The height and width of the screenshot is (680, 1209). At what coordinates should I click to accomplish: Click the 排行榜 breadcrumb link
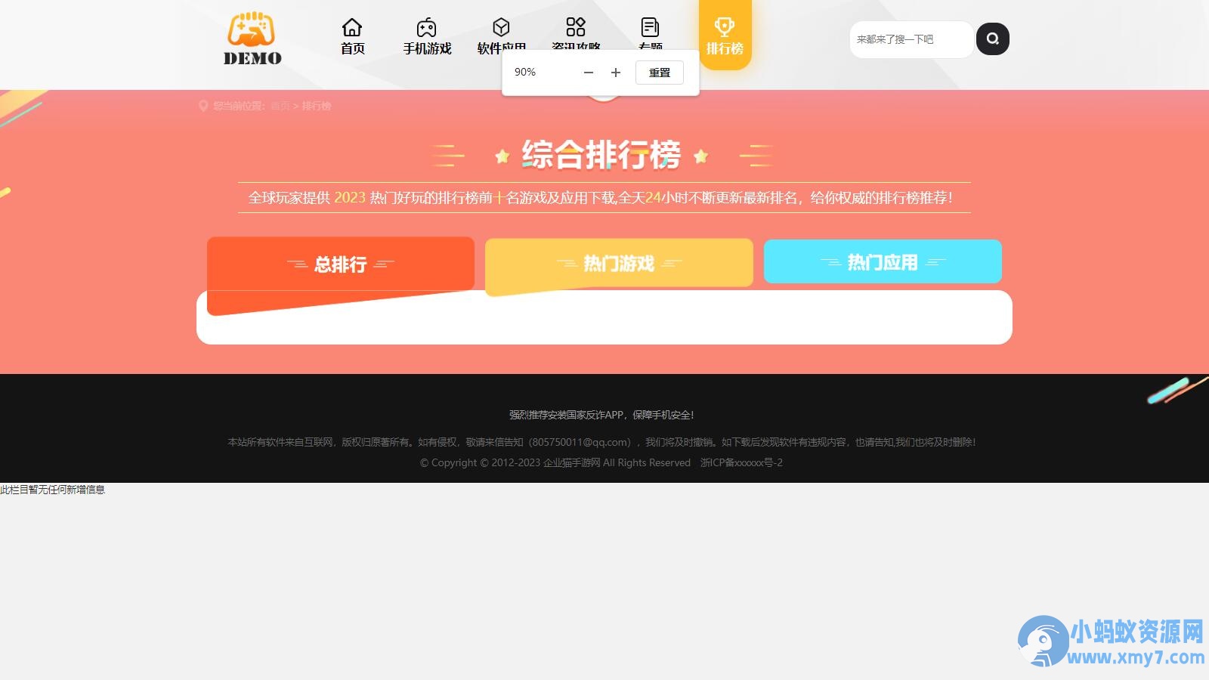click(317, 106)
